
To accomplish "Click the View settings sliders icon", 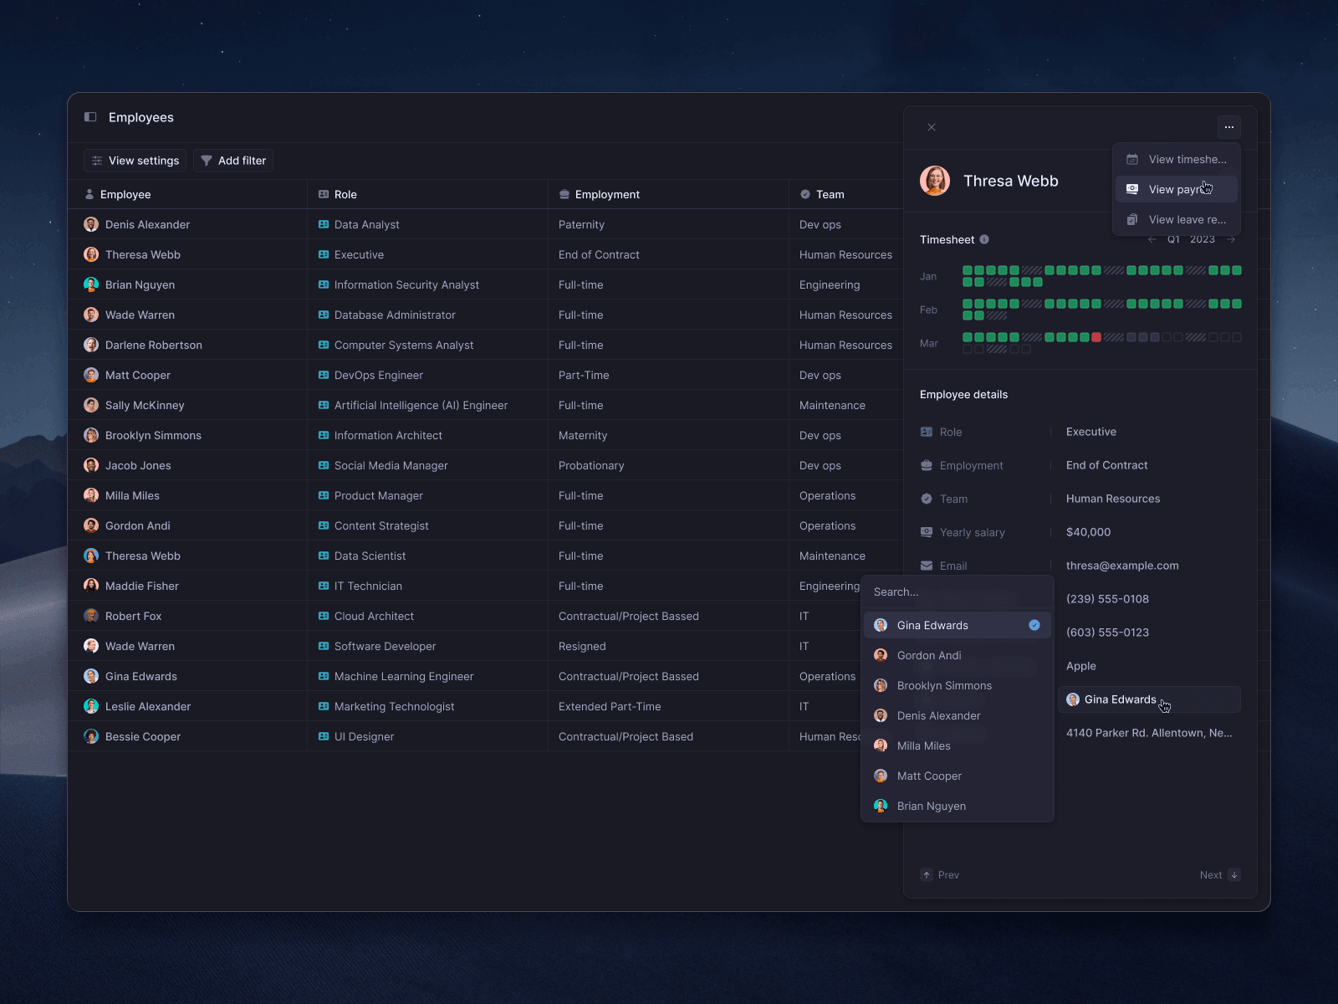I will point(97,161).
